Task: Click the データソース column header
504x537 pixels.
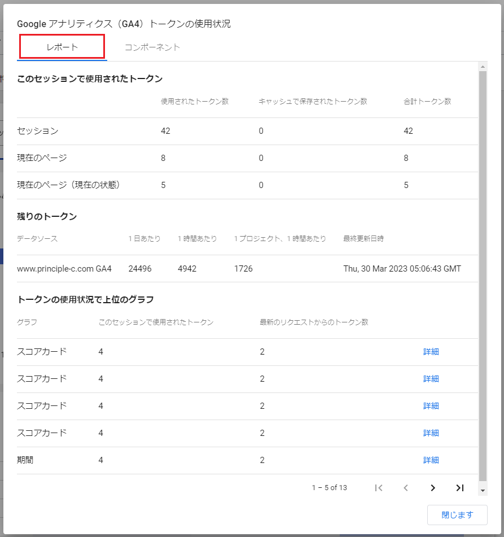Action: (x=37, y=238)
